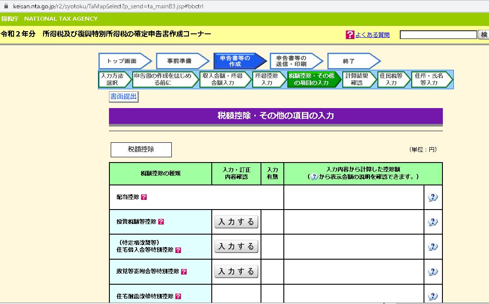Open blue question bubble in 住宅借入金等特別控除 row
Viewport: 489px width, 304px height.
[433, 246]
